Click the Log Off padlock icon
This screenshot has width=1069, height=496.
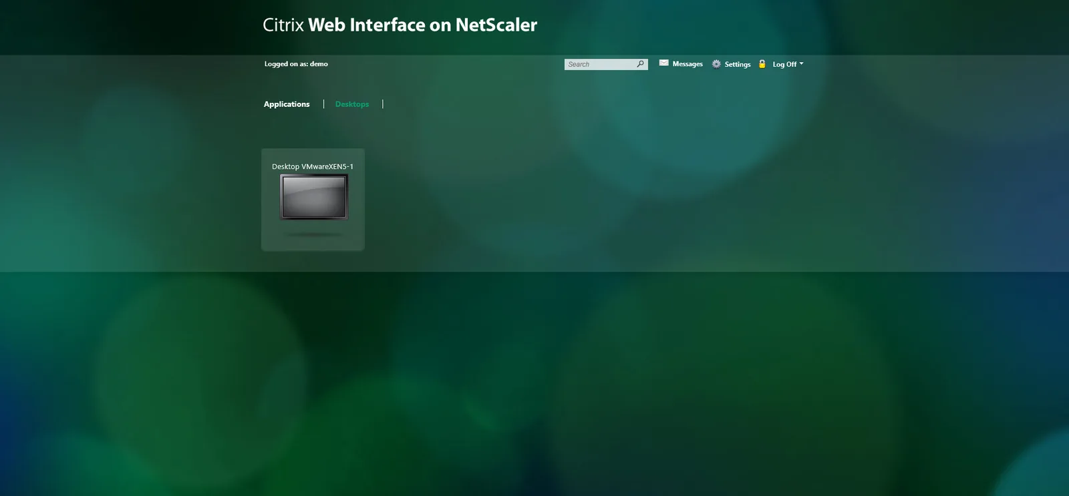point(762,63)
